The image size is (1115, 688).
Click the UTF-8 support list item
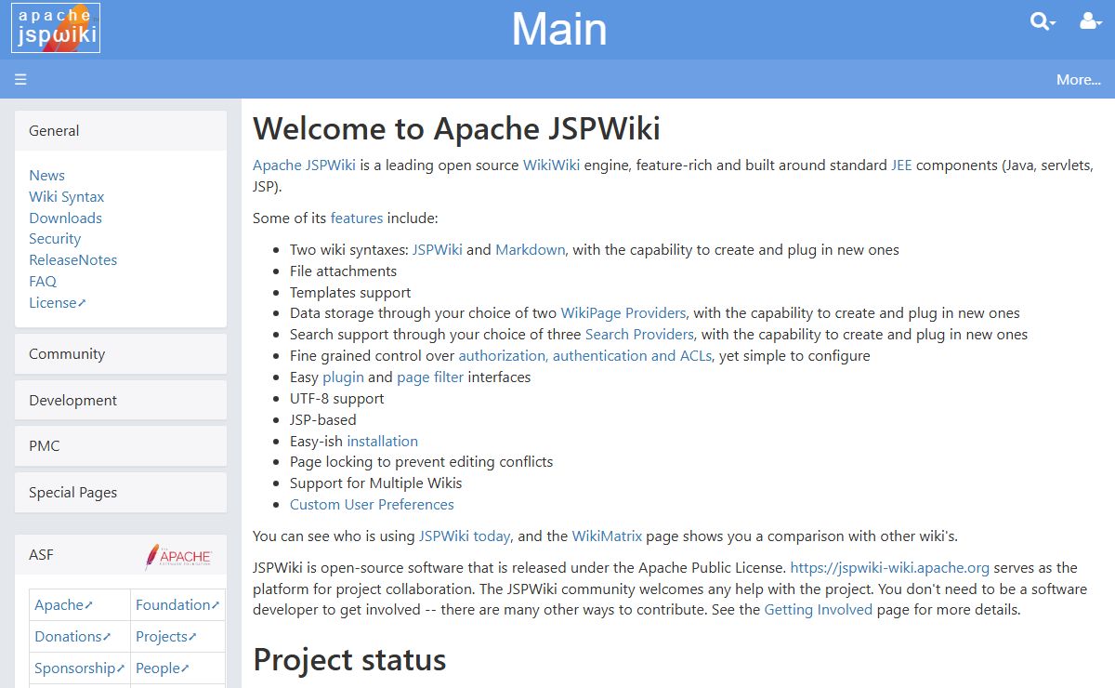(x=336, y=399)
